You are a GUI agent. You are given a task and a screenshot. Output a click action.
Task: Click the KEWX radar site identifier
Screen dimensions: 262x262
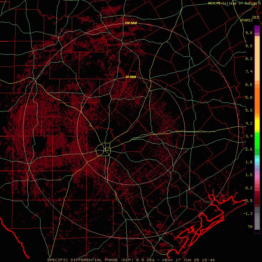168,260
